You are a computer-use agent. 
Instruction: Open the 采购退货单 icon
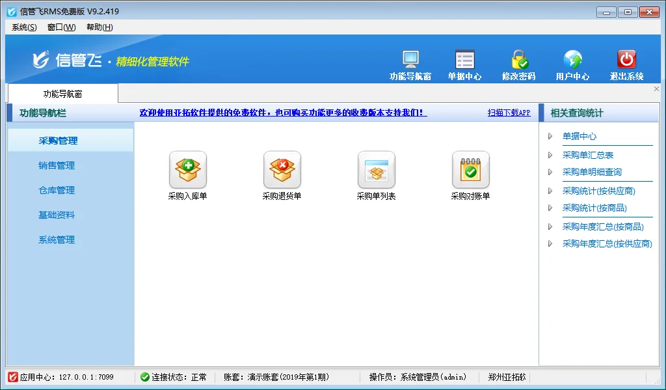(282, 170)
